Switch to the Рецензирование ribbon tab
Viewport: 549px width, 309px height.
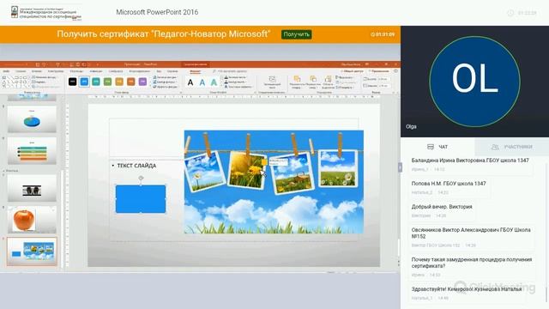139,71
